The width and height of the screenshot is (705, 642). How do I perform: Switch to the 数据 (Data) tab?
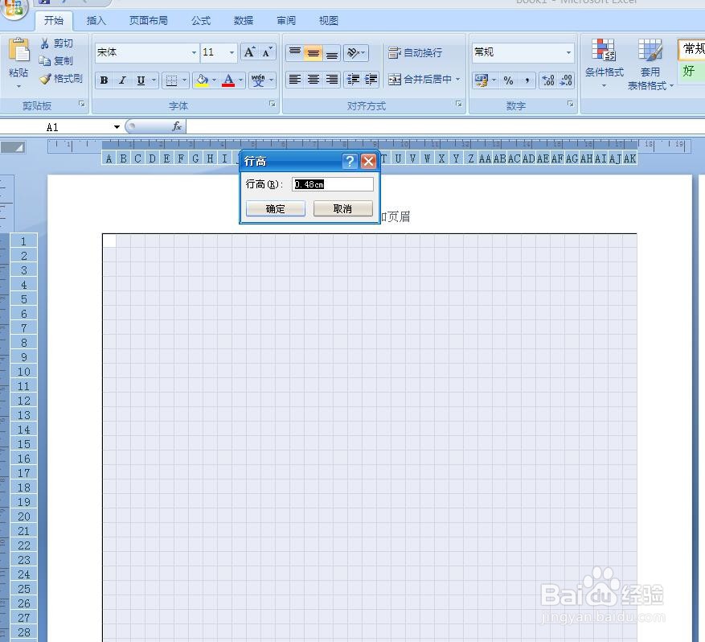click(244, 21)
